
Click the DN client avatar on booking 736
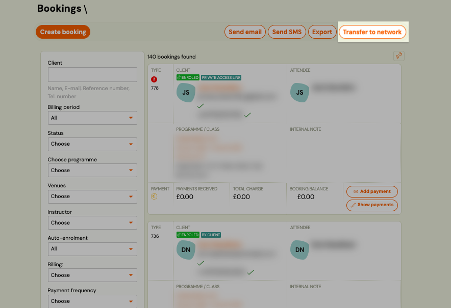pyautogui.click(x=186, y=250)
